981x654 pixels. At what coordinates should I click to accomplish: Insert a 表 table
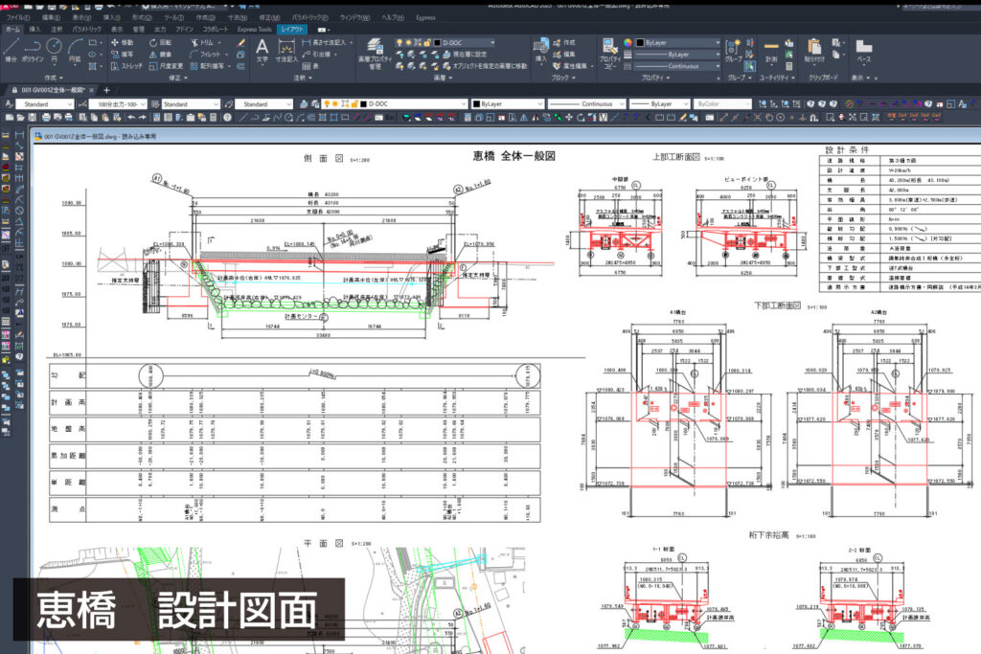click(x=310, y=66)
